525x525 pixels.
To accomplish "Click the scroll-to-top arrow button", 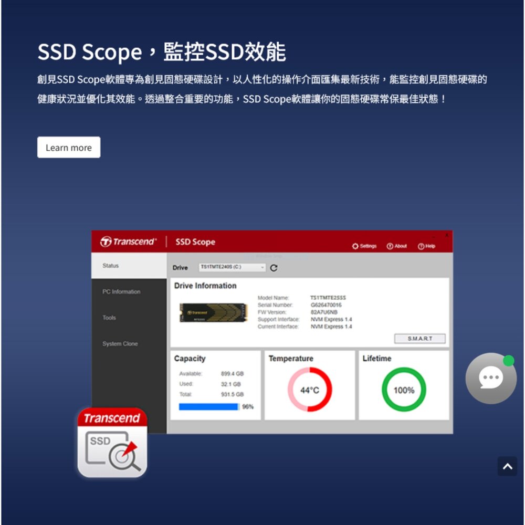I will click(507, 466).
